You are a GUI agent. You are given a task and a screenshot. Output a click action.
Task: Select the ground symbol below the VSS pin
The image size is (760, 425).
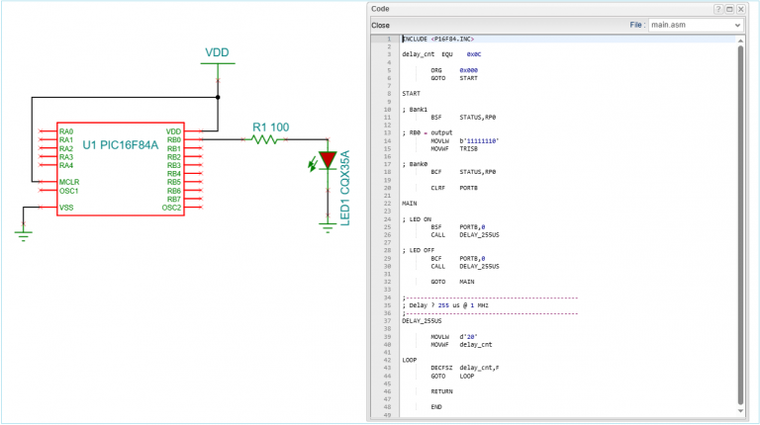(x=24, y=236)
